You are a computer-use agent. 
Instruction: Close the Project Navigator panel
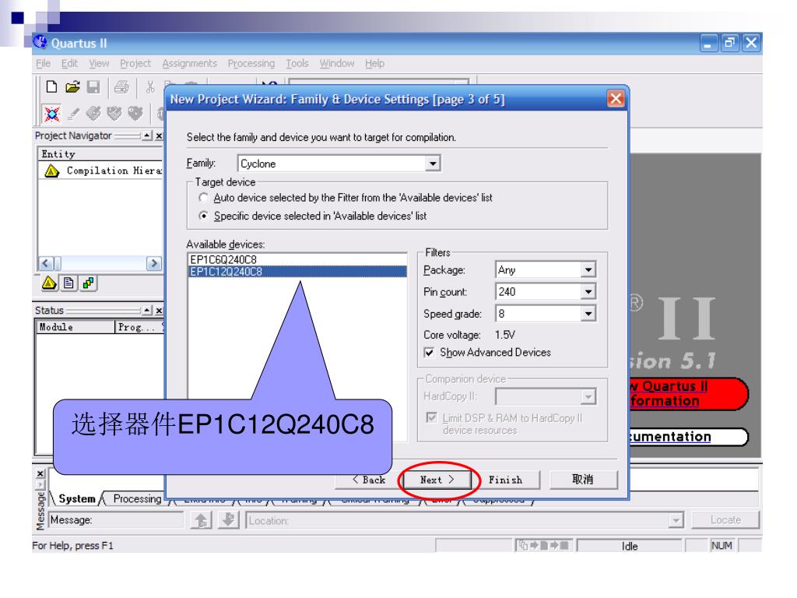(x=159, y=135)
